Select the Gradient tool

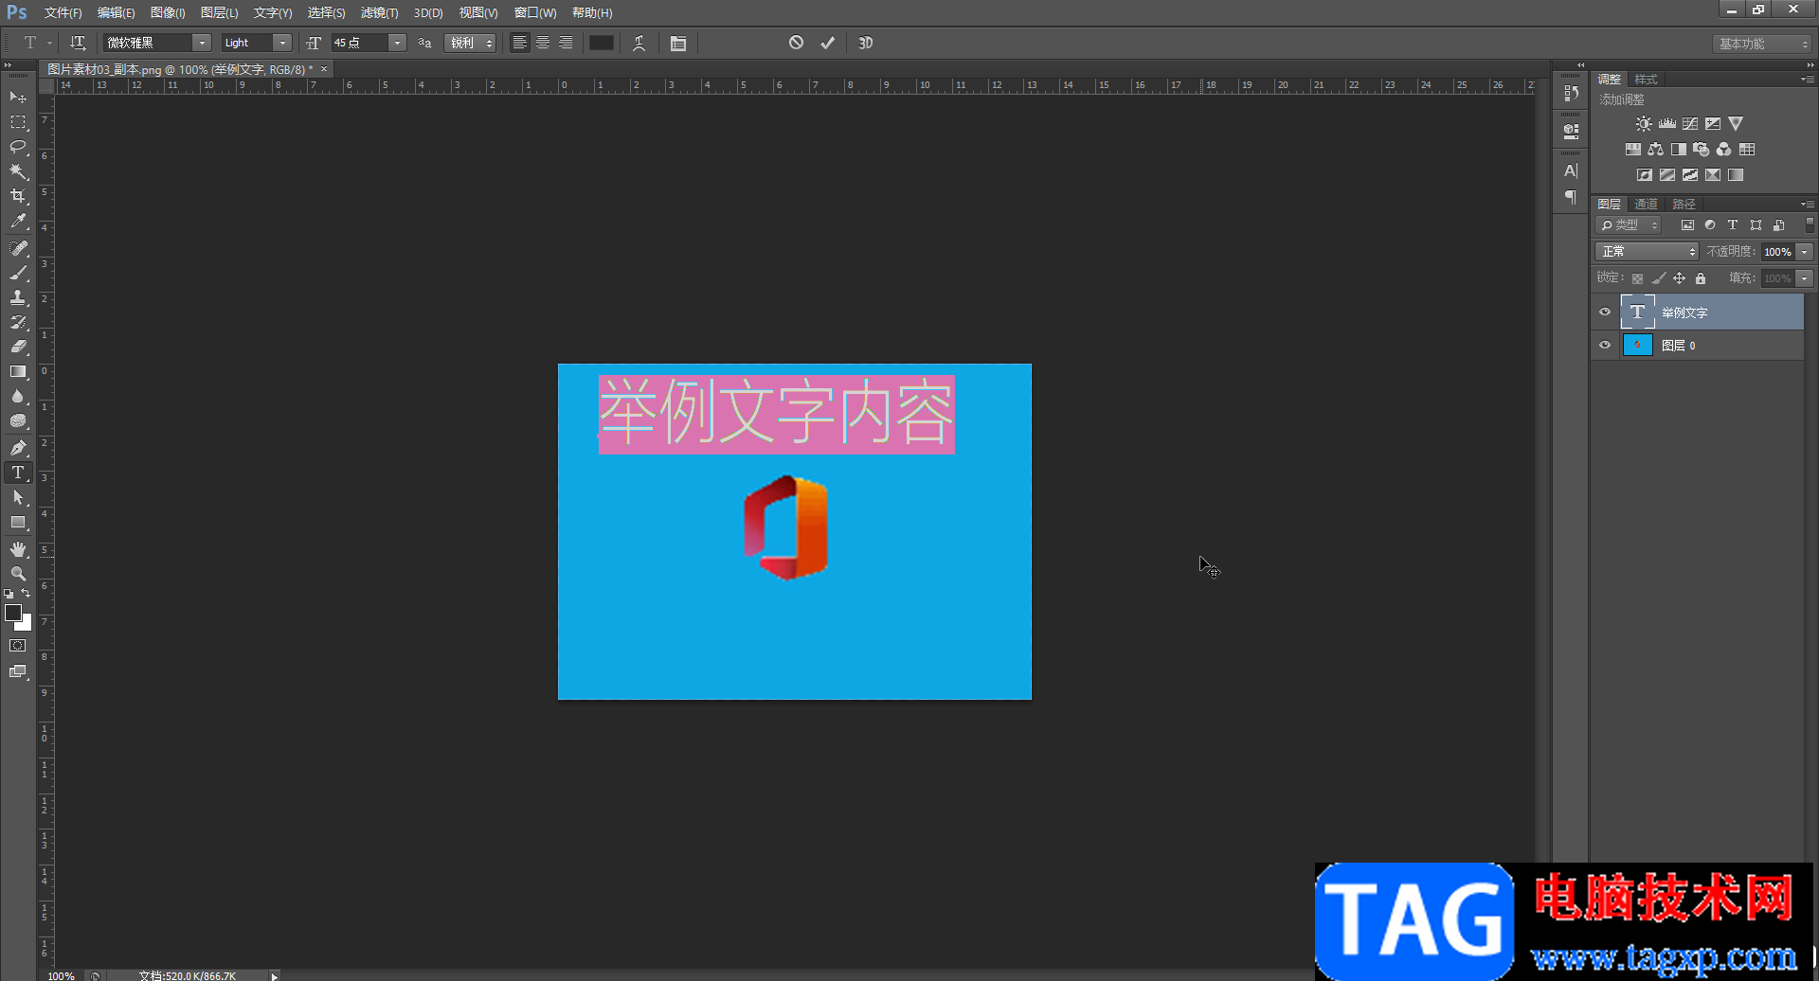(x=18, y=372)
